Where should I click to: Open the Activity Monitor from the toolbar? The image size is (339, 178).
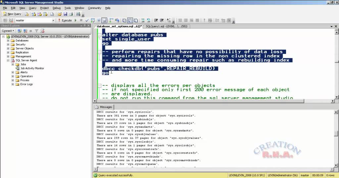78,14
